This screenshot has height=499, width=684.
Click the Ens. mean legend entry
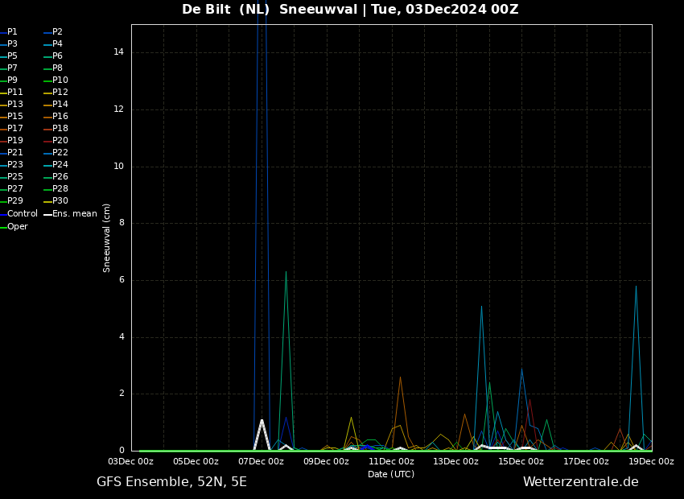click(x=70, y=214)
